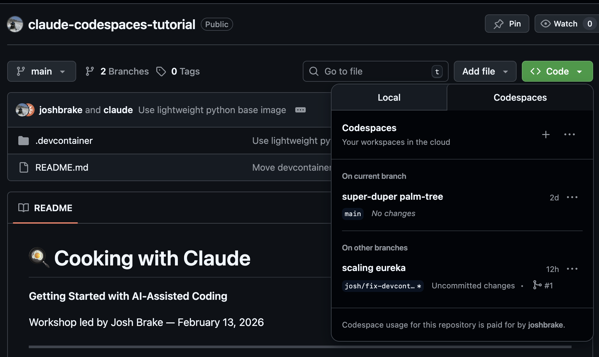599x357 pixels.
Task: Click 'Cooking with Claude' README heading
Action: pos(152,258)
